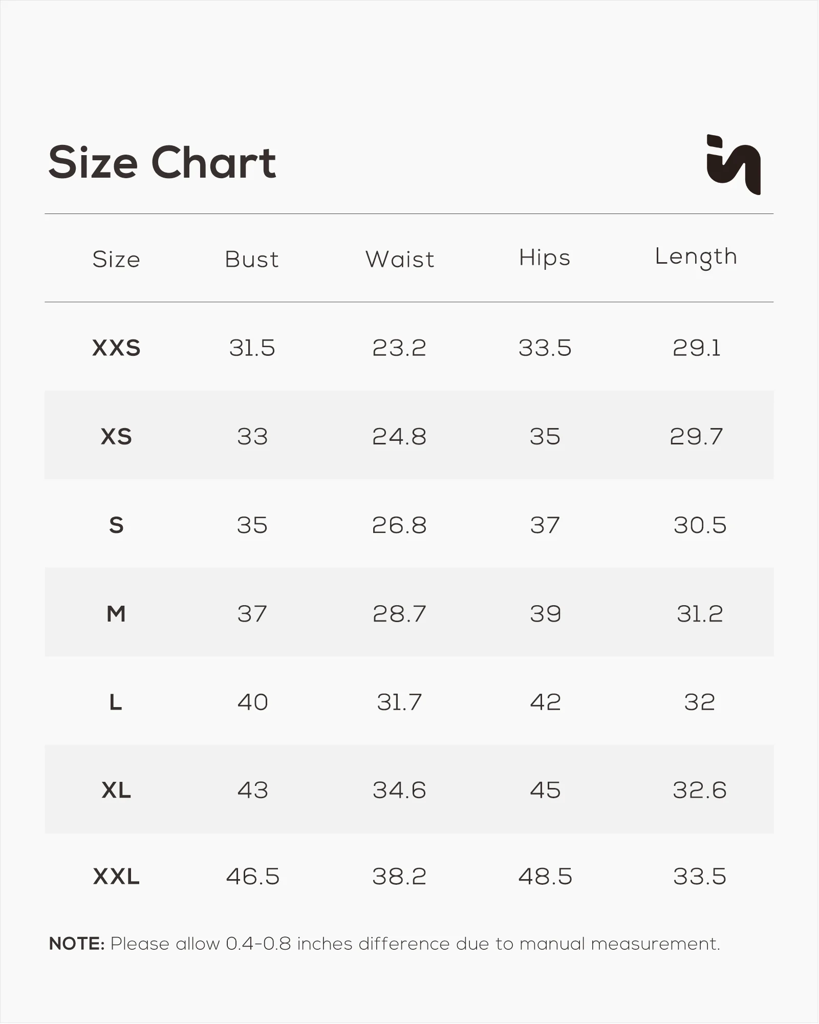Click XXS bust value 31.5
819x1024 pixels.
click(252, 348)
